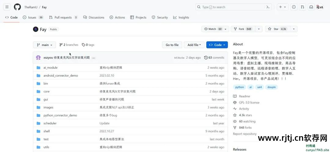This screenshot has height=152, width=330.
Task: Open commit hash b53bc6e
Action: pyautogui.click(x=179, y=58)
